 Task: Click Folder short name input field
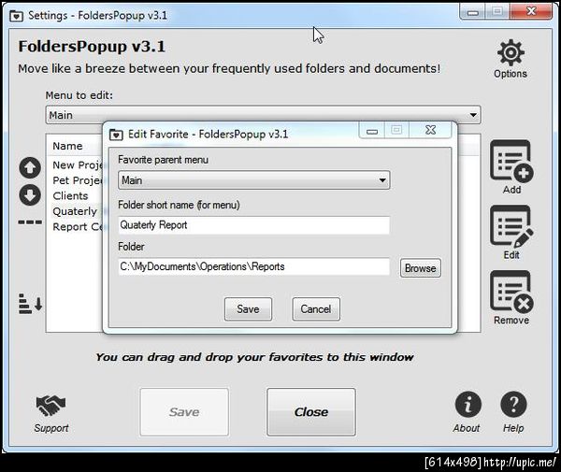253,225
